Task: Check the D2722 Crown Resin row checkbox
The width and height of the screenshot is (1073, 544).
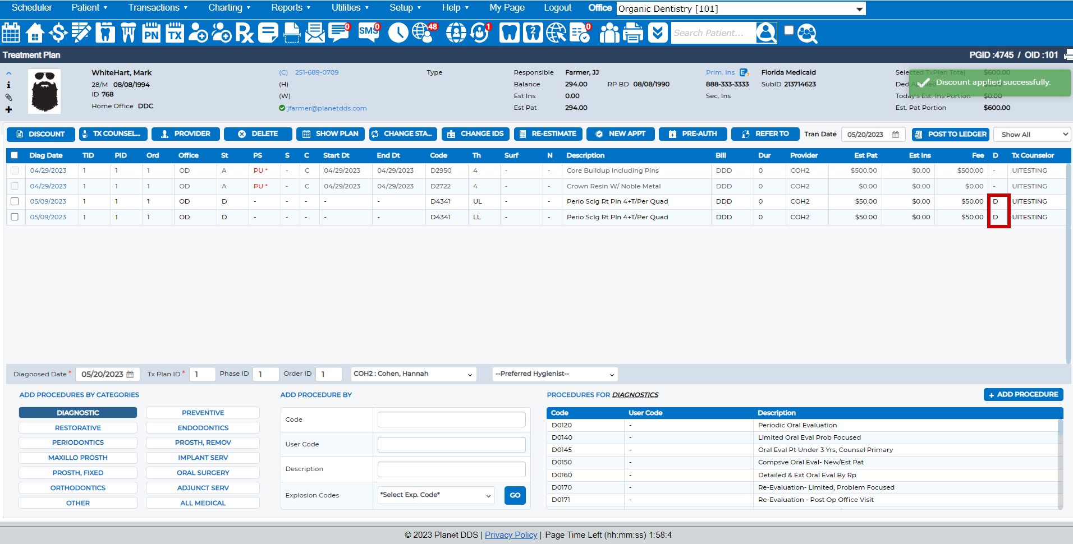Action: coord(15,186)
